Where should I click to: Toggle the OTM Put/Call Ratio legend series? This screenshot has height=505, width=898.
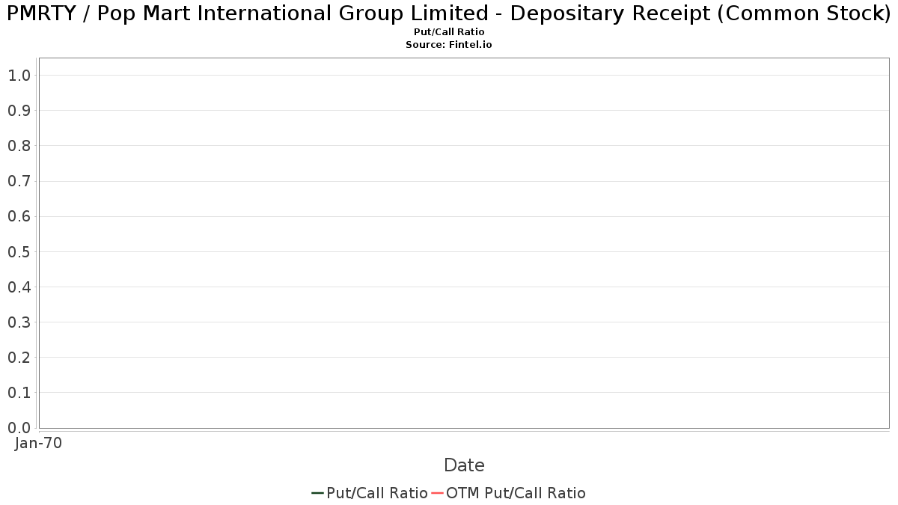click(516, 493)
